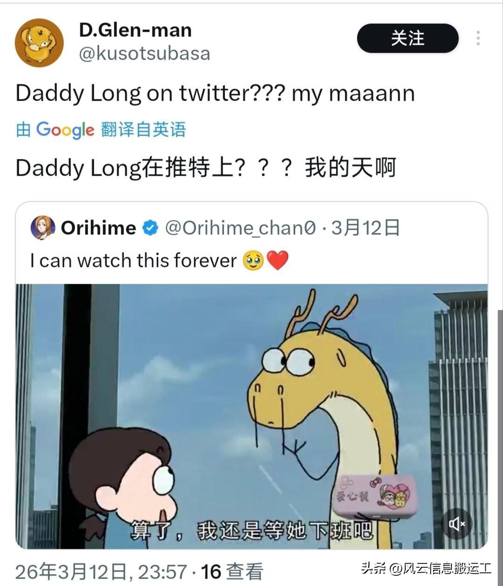Click the tweet timestamp 26年3月12日, 23:57
The image size is (503, 586).
point(102,572)
